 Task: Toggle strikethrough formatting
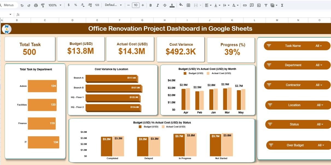point(165,5)
